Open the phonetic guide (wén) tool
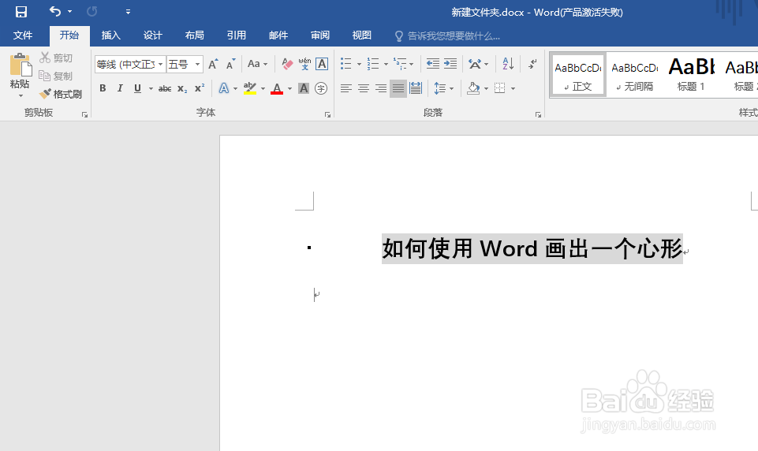The image size is (758, 451). tap(304, 64)
